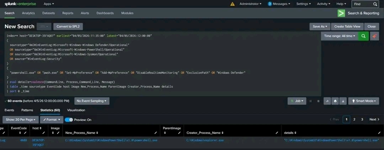
Task: Click the 4688 EventCode cell
Action: (x=23, y=140)
